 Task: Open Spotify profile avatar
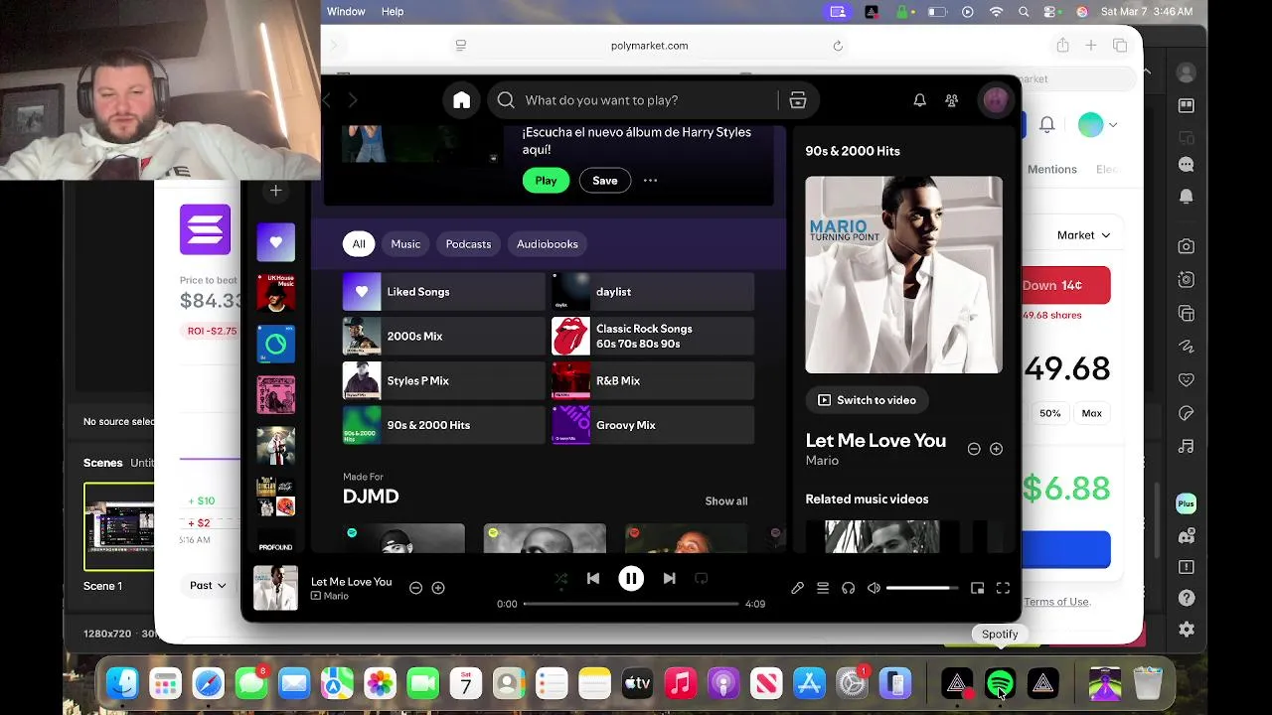pos(995,100)
